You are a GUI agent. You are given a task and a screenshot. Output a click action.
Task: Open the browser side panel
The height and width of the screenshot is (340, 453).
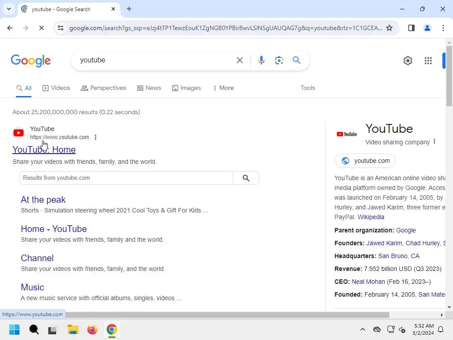pyautogui.click(x=411, y=28)
